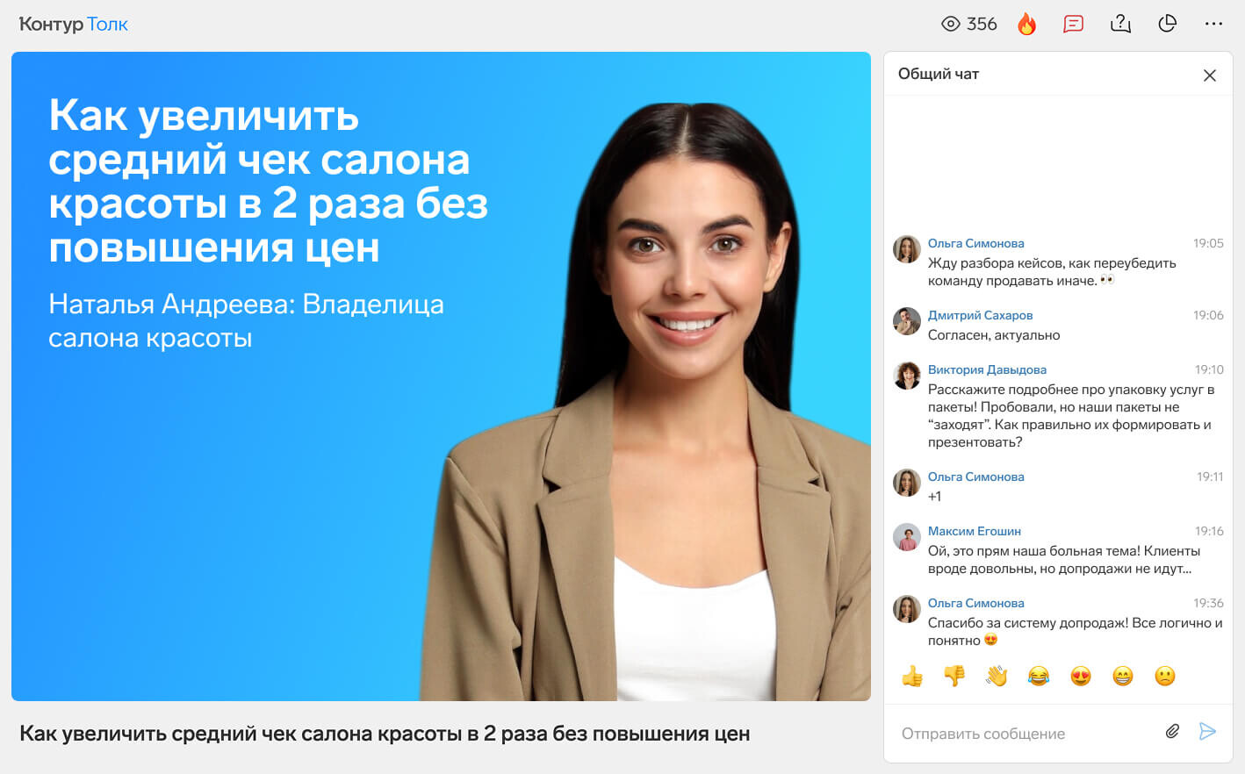Send laughing with tears emoji reaction

[1039, 676]
